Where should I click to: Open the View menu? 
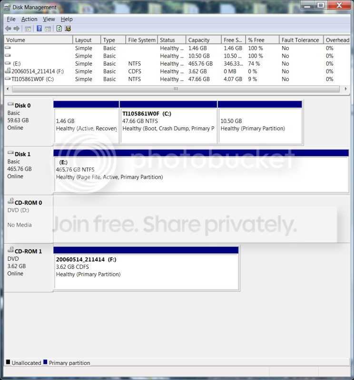click(49, 19)
